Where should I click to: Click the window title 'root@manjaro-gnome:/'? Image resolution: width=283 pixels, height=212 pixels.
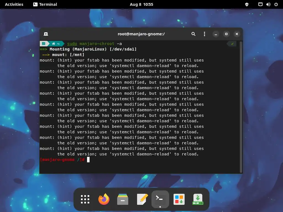pos(141,34)
